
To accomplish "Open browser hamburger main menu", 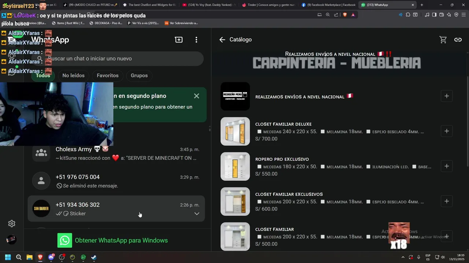I will pos(464,15).
